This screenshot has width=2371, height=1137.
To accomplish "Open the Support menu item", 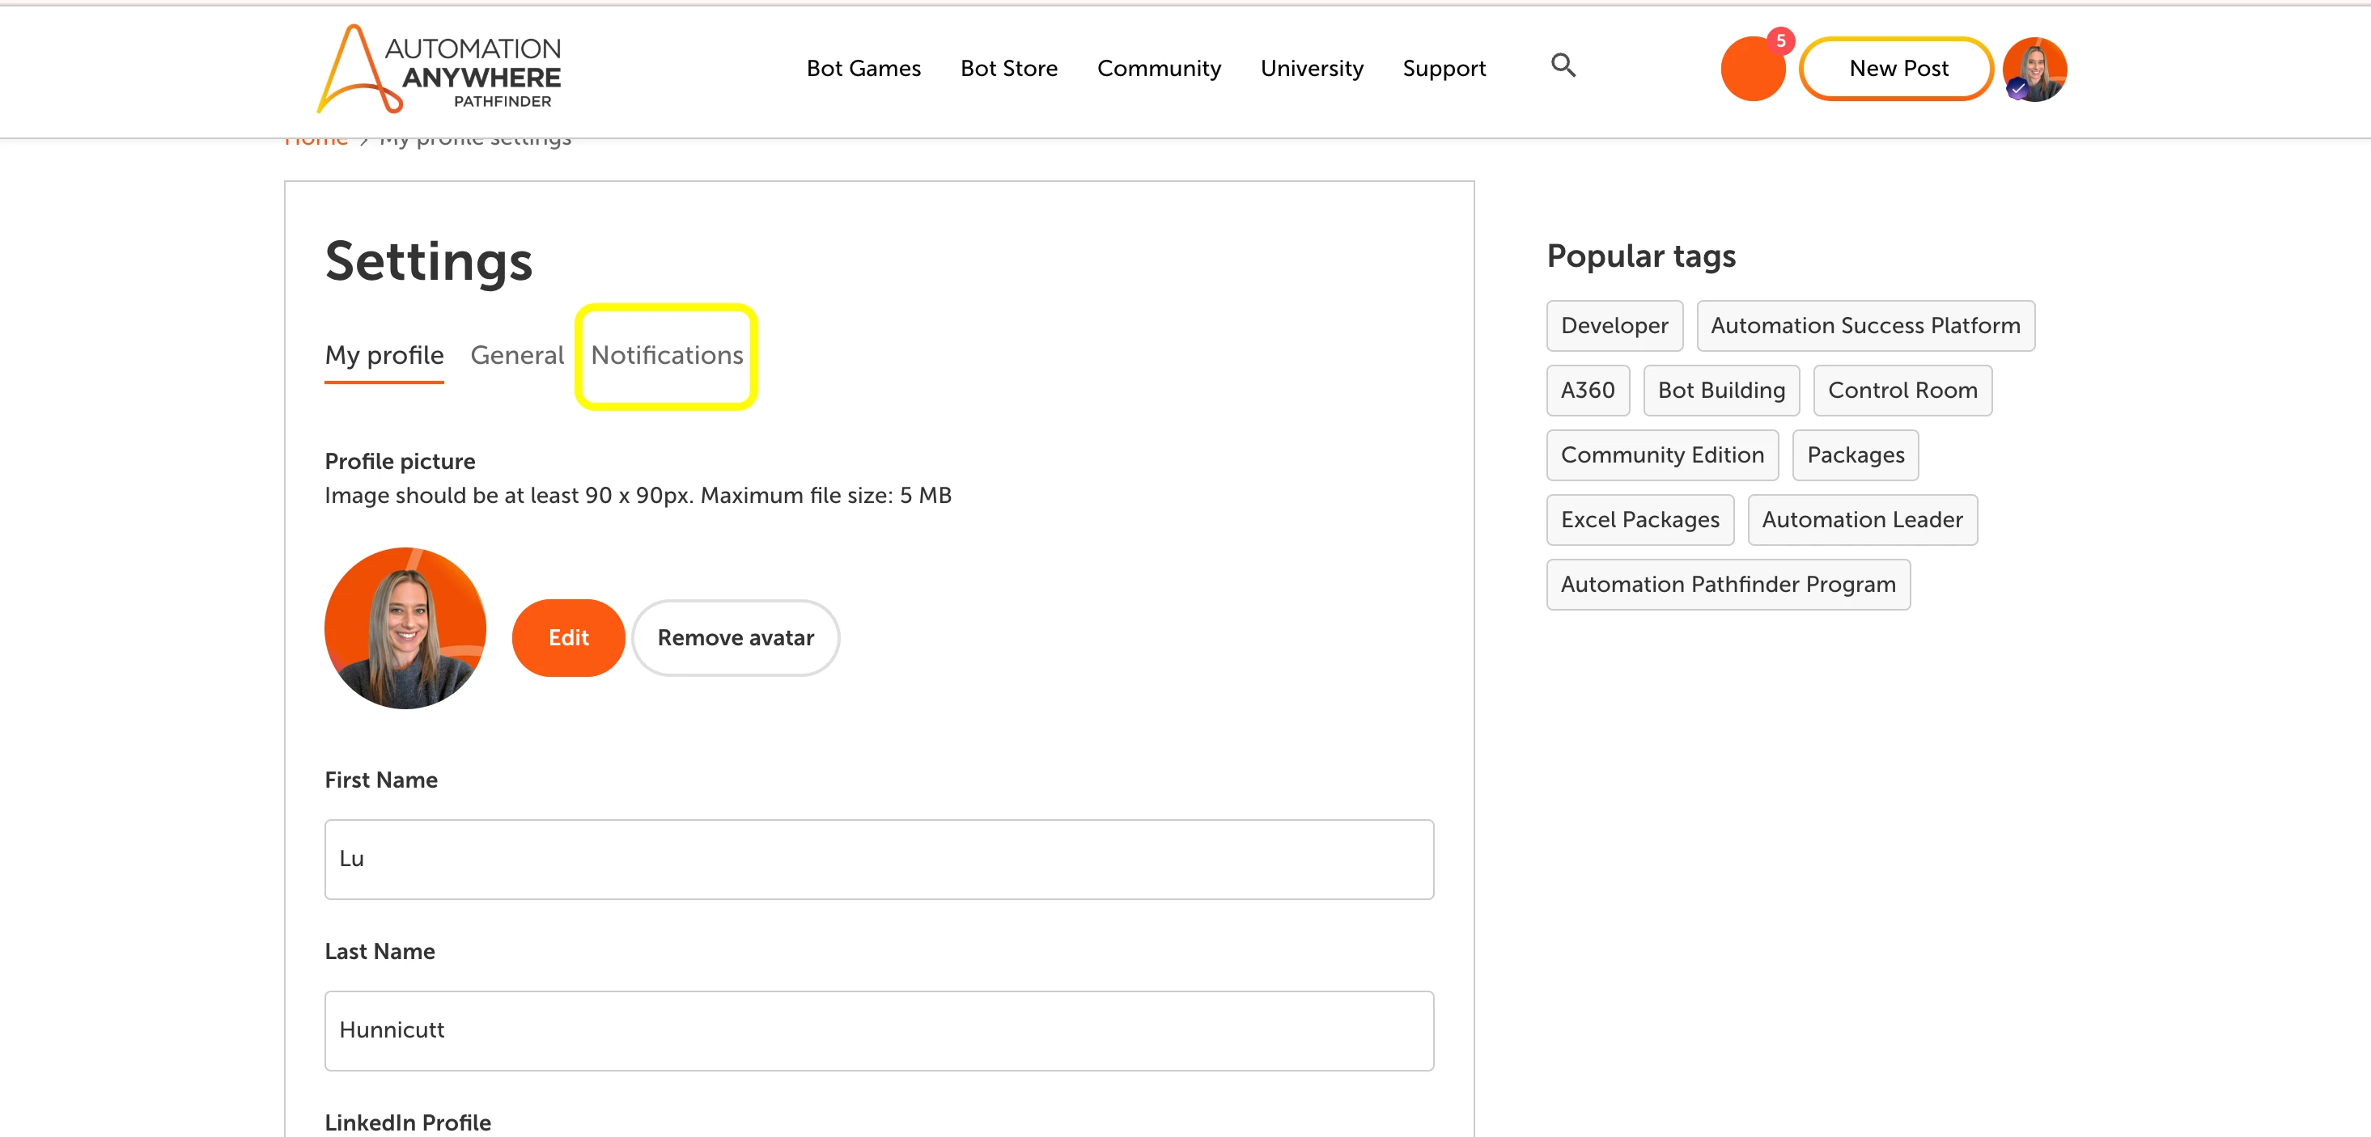I will click(x=1443, y=69).
